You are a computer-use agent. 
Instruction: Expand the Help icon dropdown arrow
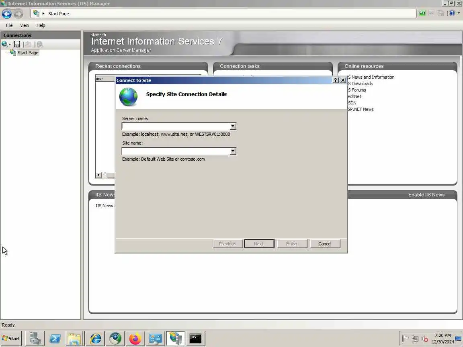[x=459, y=13]
